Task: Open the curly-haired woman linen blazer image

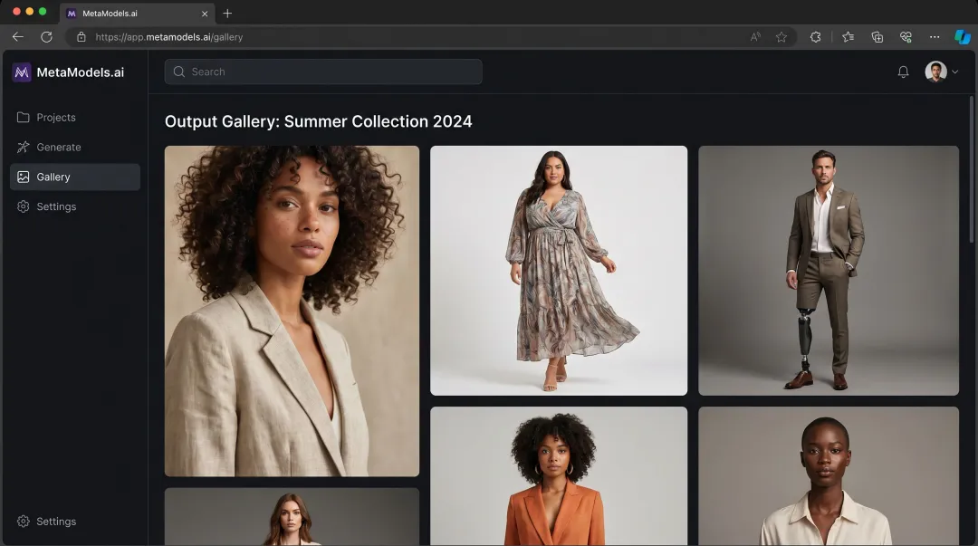Action: coord(292,311)
